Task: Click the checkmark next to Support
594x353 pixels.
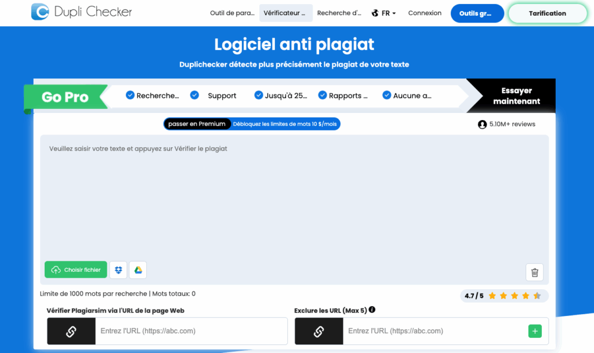Action: (195, 95)
